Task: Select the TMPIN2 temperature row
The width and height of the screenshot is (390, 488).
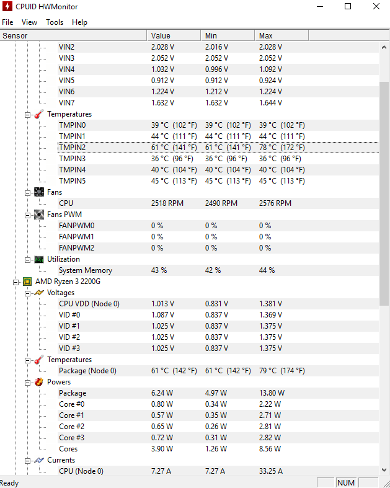Action: coord(218,147)
